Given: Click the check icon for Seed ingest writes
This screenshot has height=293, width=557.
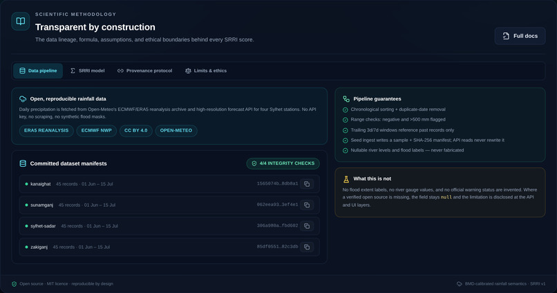Looking at the screenshot, I should coord(345,141).
